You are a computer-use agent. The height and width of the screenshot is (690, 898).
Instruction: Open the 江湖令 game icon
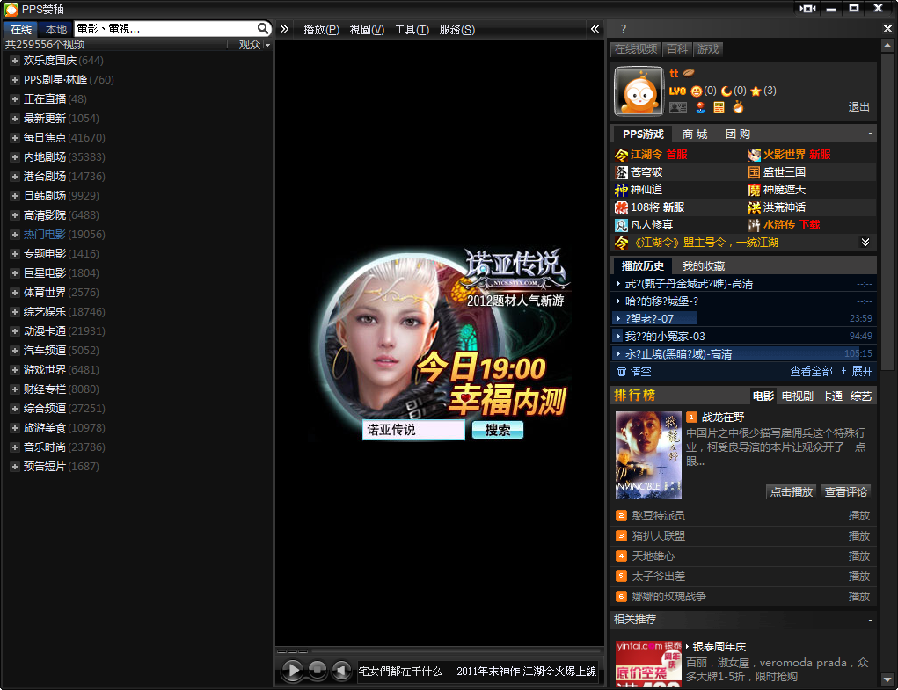(621, 155)
